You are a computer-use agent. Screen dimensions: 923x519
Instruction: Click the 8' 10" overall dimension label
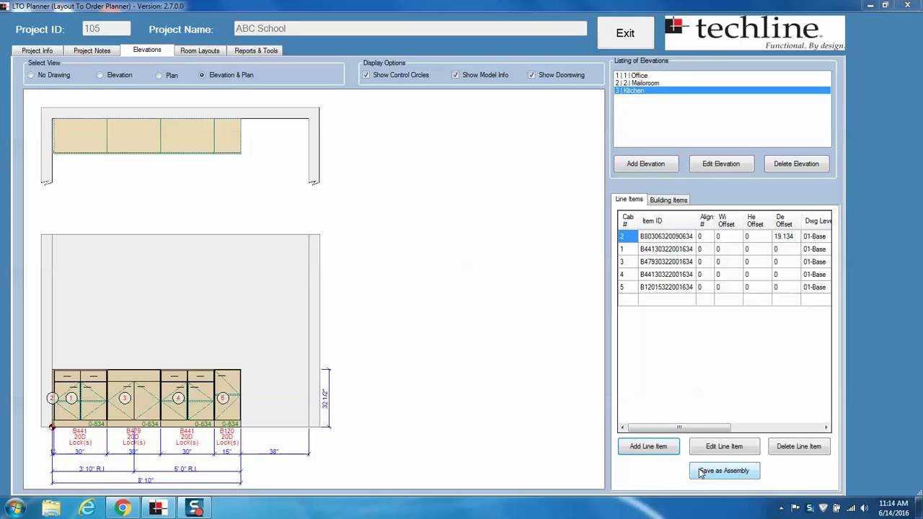(146, 481)
